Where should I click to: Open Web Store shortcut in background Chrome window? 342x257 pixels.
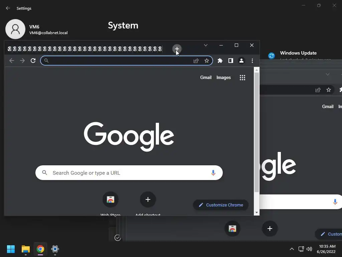pyautogui.click(x=232, y=229)
